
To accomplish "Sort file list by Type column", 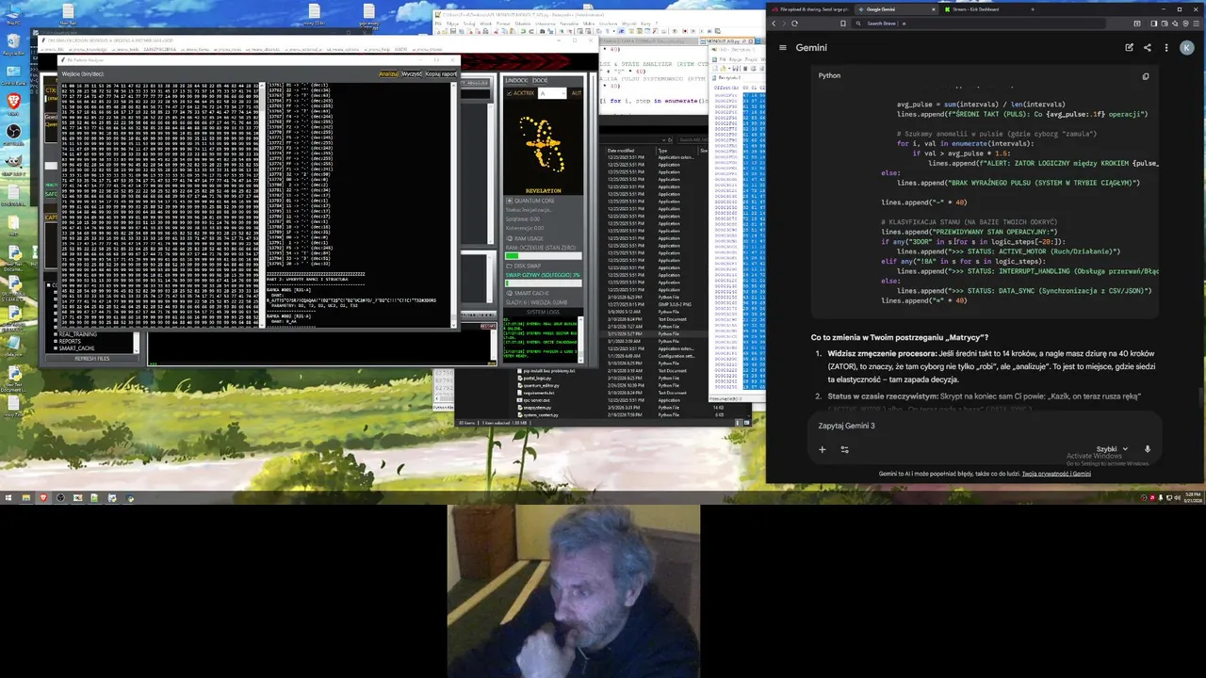I will click(x=663, y=151).
